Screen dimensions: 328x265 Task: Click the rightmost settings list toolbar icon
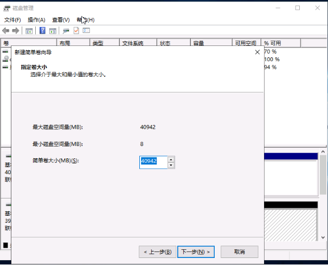click(86, 31)
